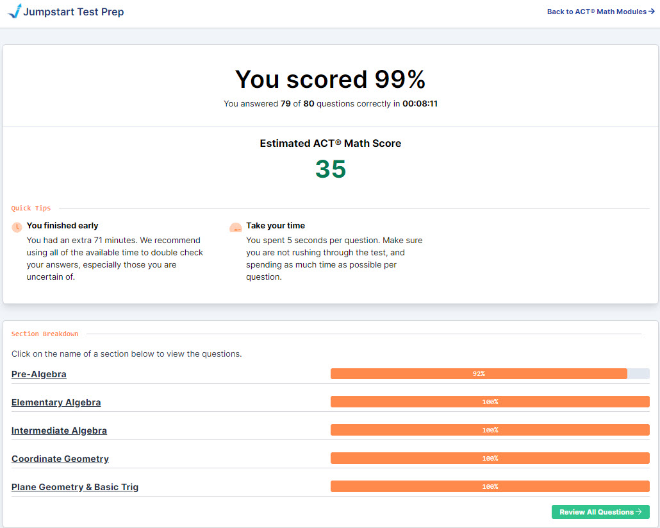660x528 pixels.
Task: Click the estimated ACT Math score 35
Action: click(x=330, y=169)
